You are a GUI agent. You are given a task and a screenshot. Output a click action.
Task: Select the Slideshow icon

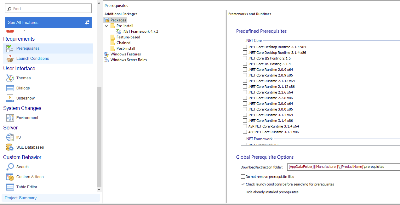(x=10, y=98)
